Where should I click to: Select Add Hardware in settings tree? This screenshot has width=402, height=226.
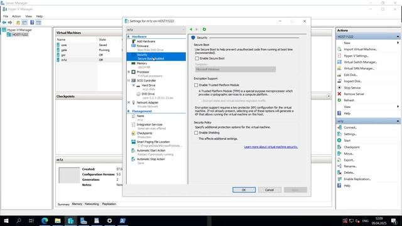146,41
